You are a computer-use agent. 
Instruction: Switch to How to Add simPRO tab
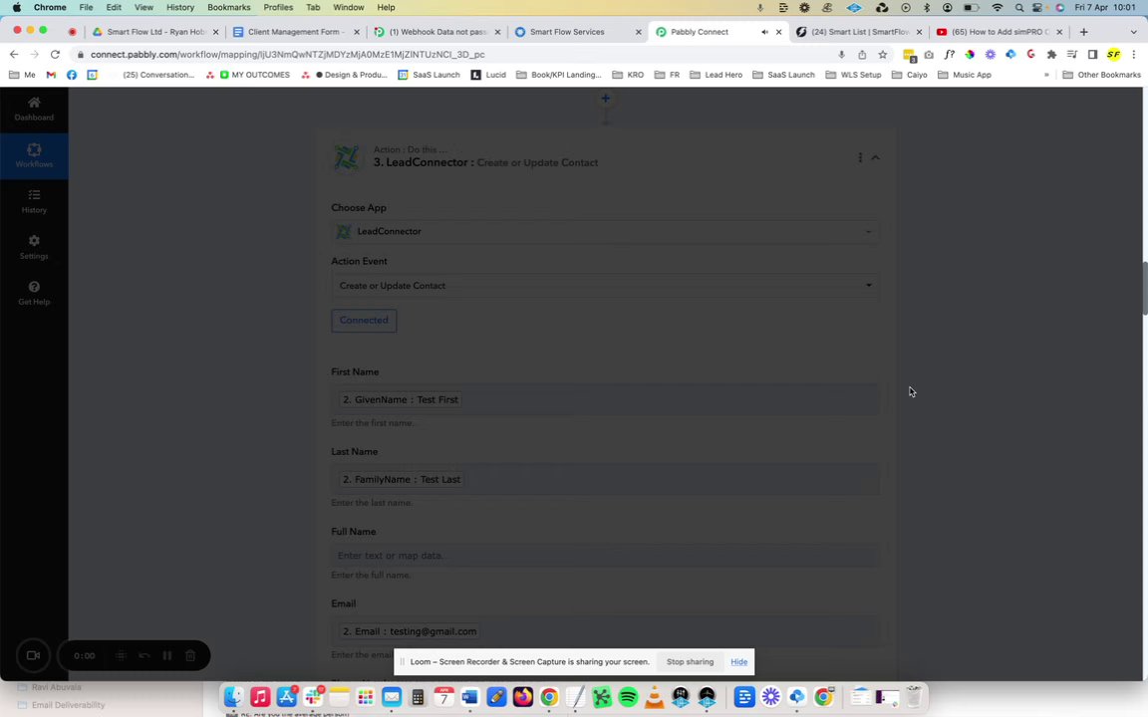pos(999,32)
